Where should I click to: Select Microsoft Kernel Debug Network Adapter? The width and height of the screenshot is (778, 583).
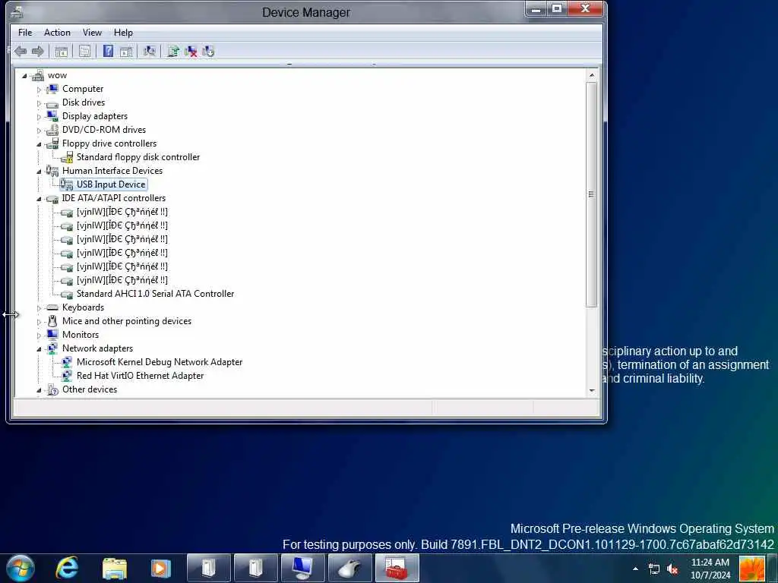click(160, 362)
